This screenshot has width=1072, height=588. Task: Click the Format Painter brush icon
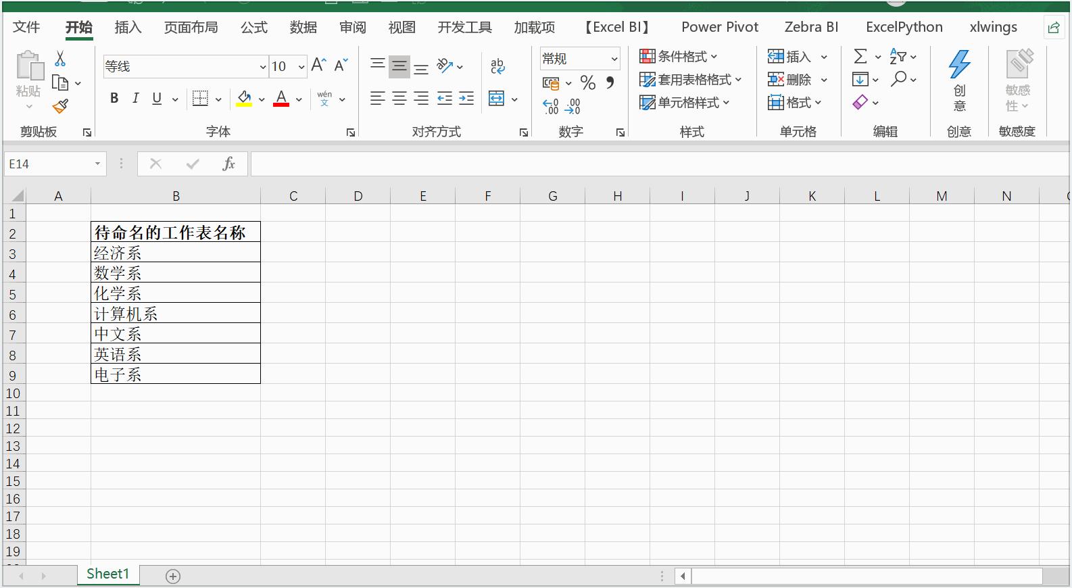[x=60, y=106]
